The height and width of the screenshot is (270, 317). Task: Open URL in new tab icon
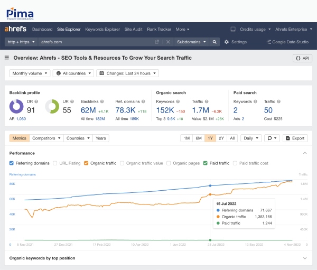[x=157, y=42]
